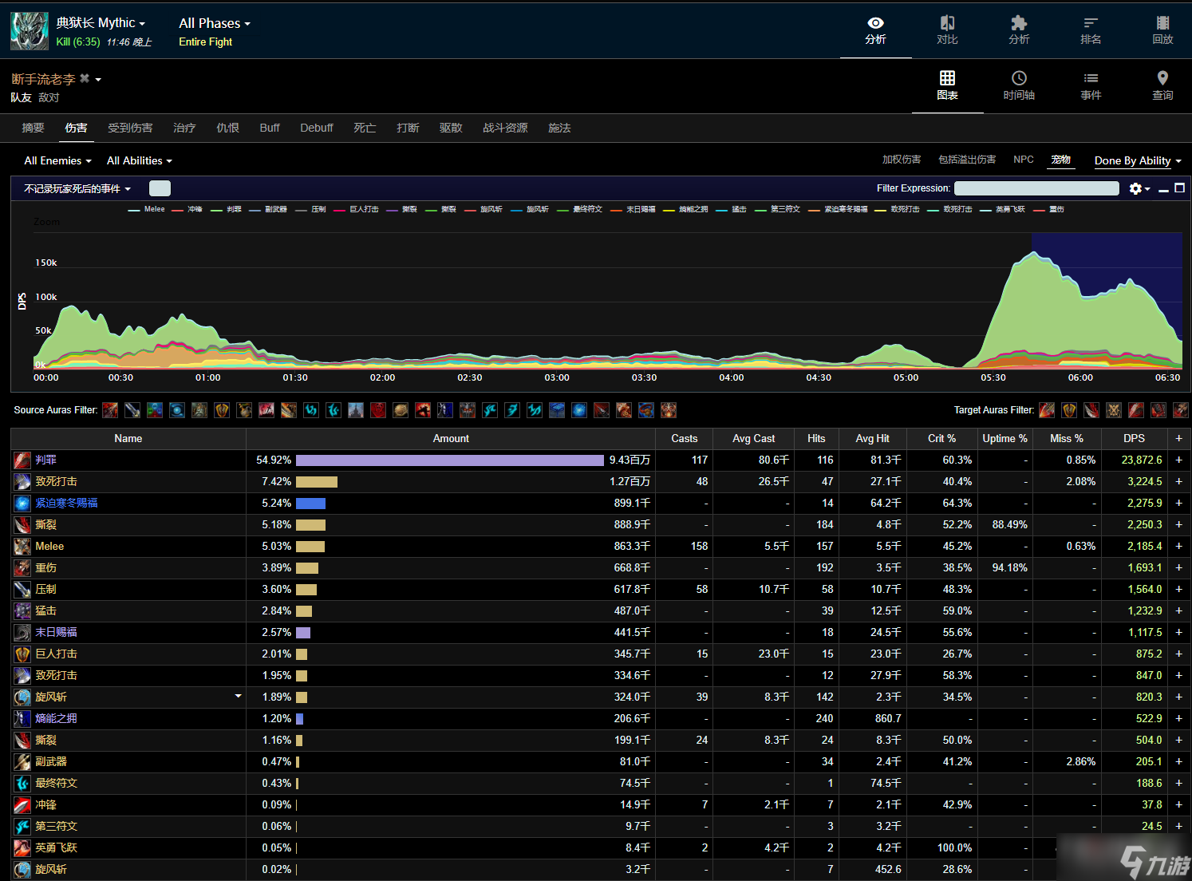Open the puzzle-piece 分析 view

1019,30
